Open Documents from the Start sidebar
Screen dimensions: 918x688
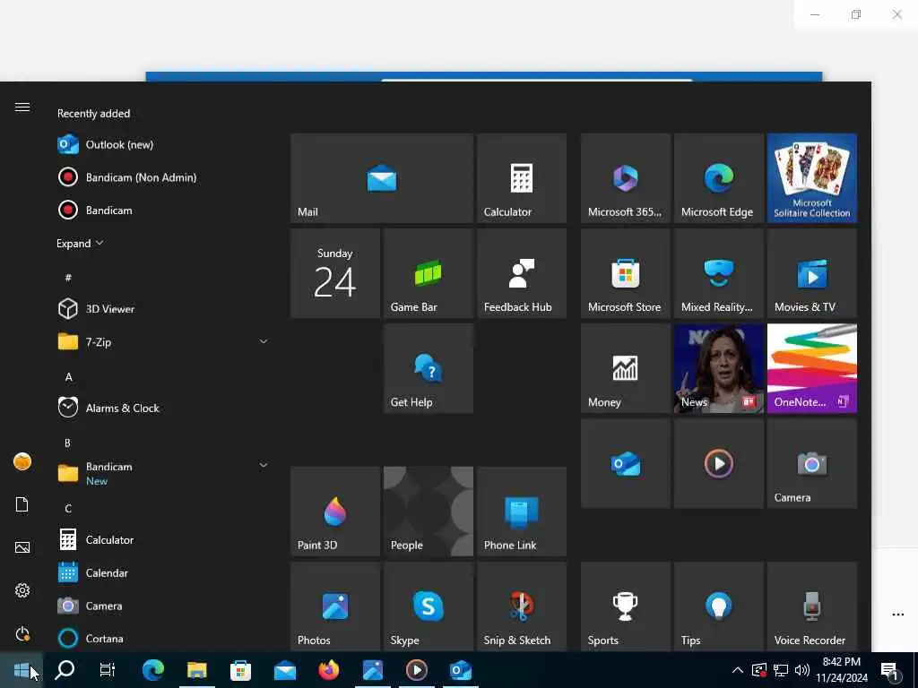[x=22, y=504]
